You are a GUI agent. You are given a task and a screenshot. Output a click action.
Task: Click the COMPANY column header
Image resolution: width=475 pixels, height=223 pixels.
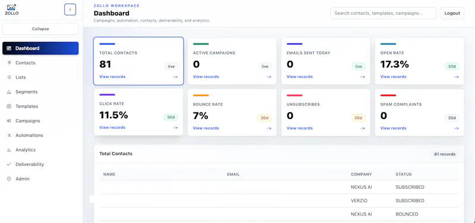(x=361, y=174)
